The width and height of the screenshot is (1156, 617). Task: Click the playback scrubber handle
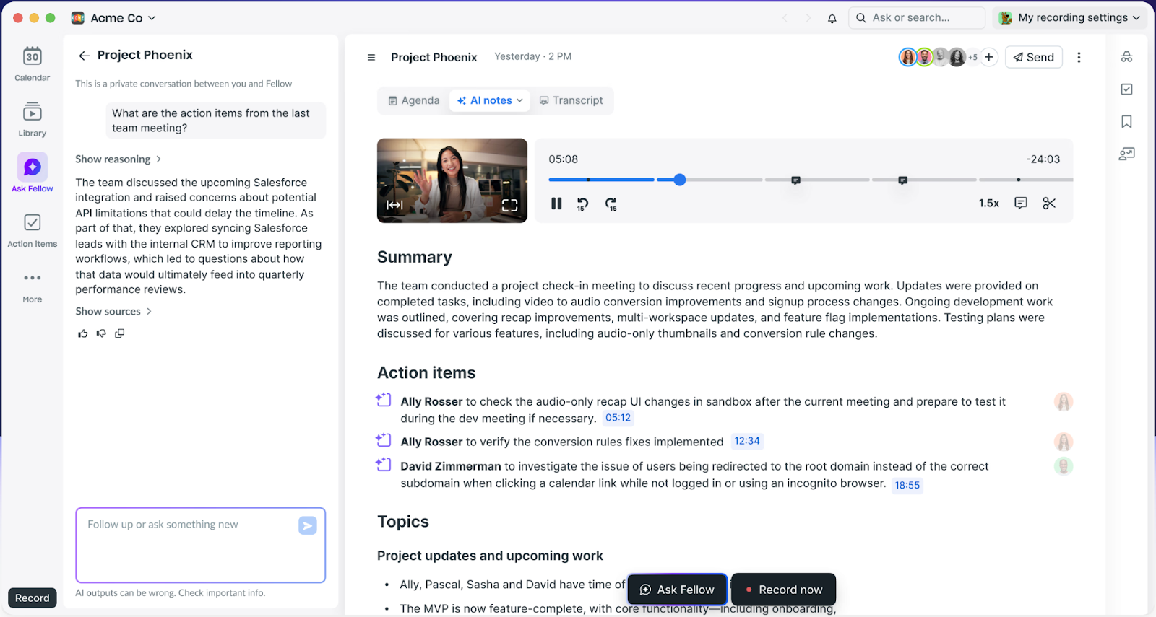click(x=680, y=180)
